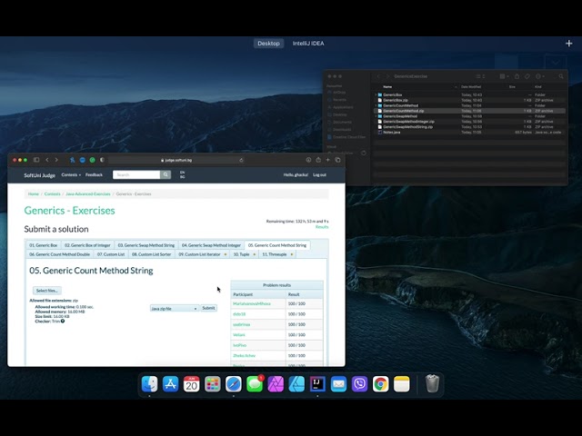Select the Desktop space in Mission Control
The height and width of the screenshot is (436, 582).
269,44
